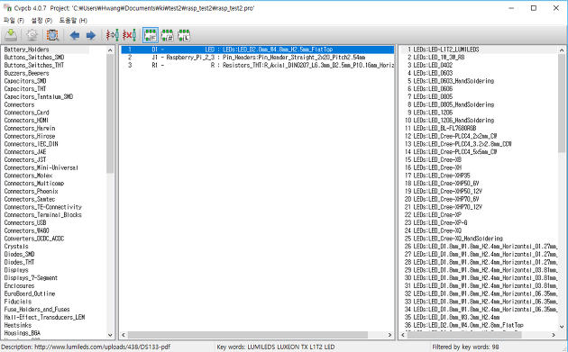
Task: Click component list horizontal scrollbar left arrow
Action: point(124,335)
